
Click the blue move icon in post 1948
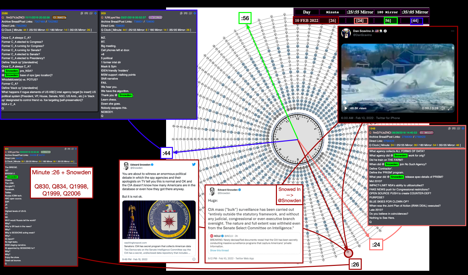[463, 128]
